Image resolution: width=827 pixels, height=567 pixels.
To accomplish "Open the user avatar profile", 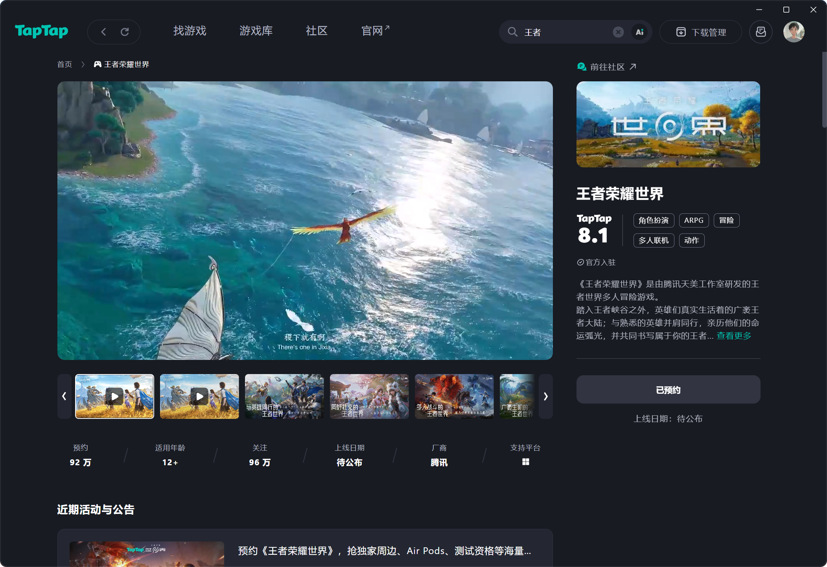I will (x=794, y=32).
